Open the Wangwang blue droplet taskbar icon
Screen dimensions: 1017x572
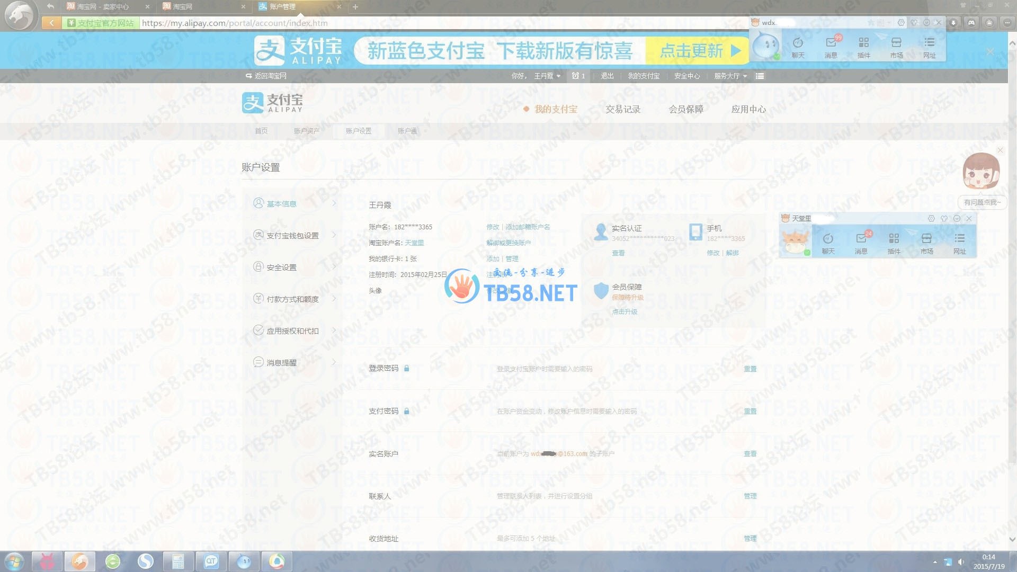pos(244,561)
